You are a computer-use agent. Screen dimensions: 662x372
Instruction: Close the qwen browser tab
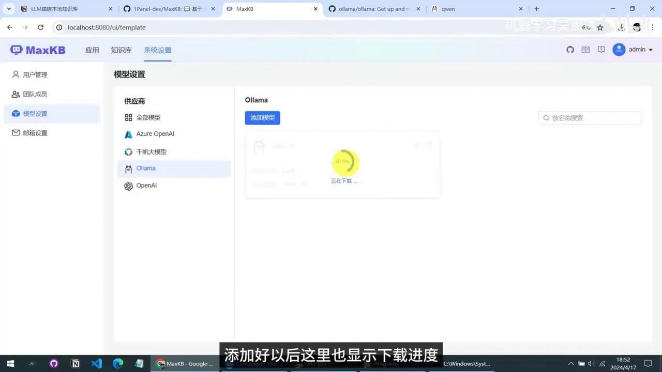tap(521, 9)
